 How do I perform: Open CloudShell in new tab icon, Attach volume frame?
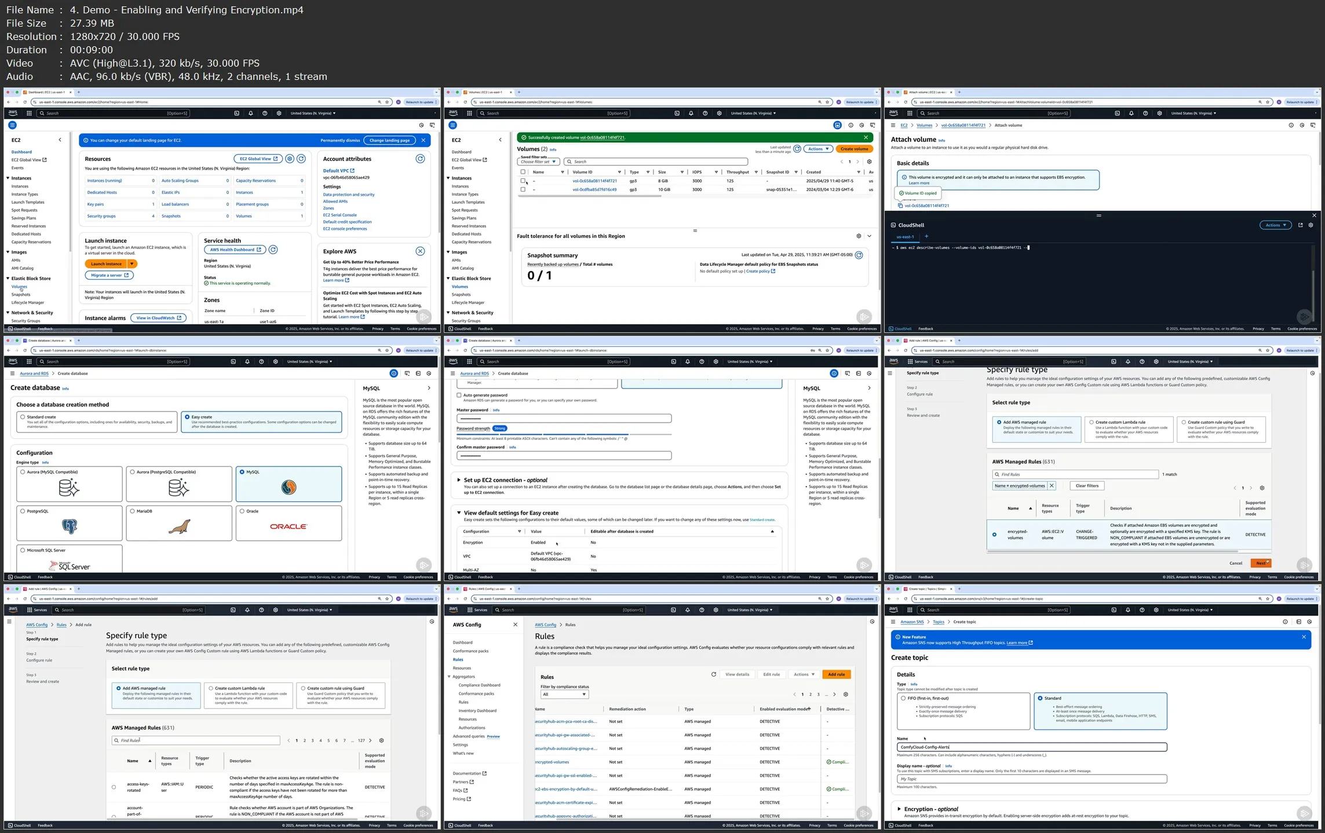pyautogui.click(x=1301, y=225)
